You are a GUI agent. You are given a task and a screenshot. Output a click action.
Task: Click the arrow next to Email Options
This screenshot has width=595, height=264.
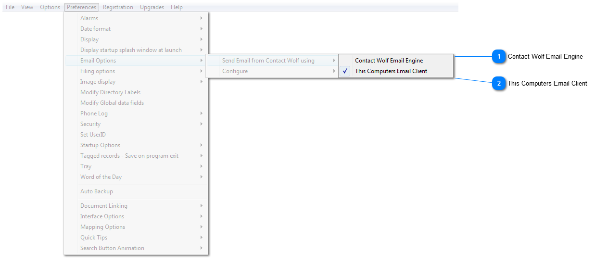click(x=202, y=61)
